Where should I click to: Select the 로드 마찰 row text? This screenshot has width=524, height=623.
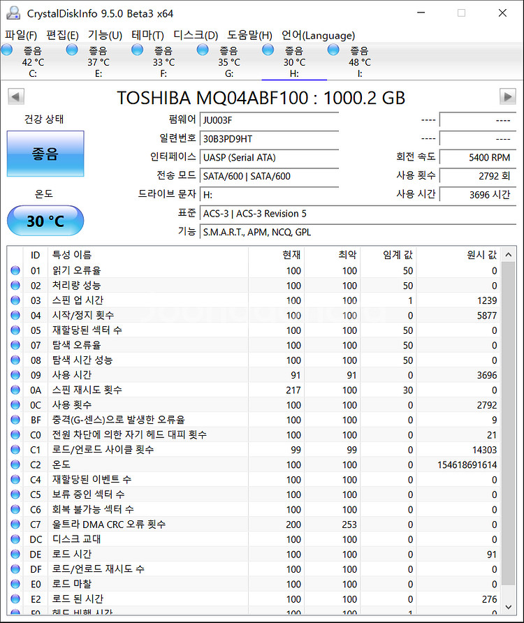click(71, 584)
